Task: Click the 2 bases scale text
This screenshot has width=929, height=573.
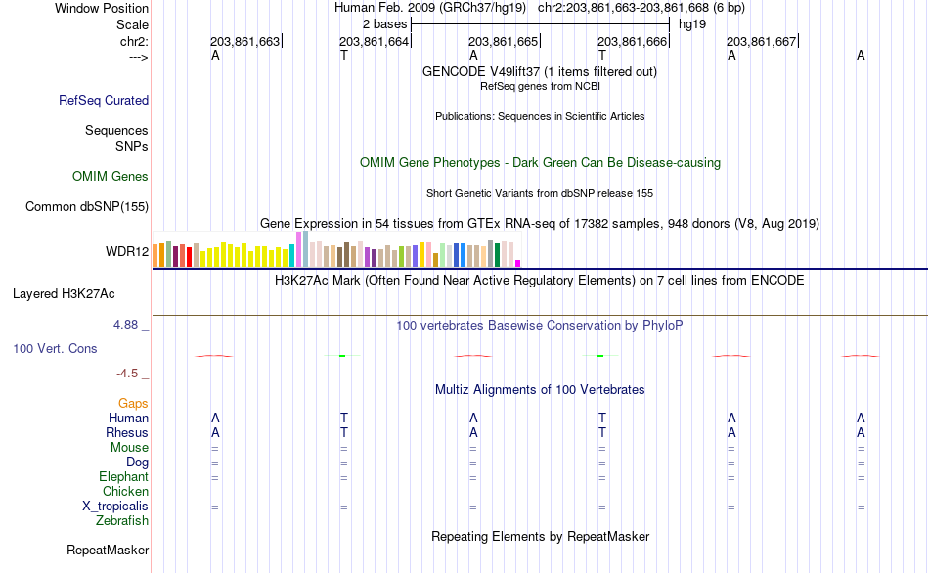Action: 385,24
